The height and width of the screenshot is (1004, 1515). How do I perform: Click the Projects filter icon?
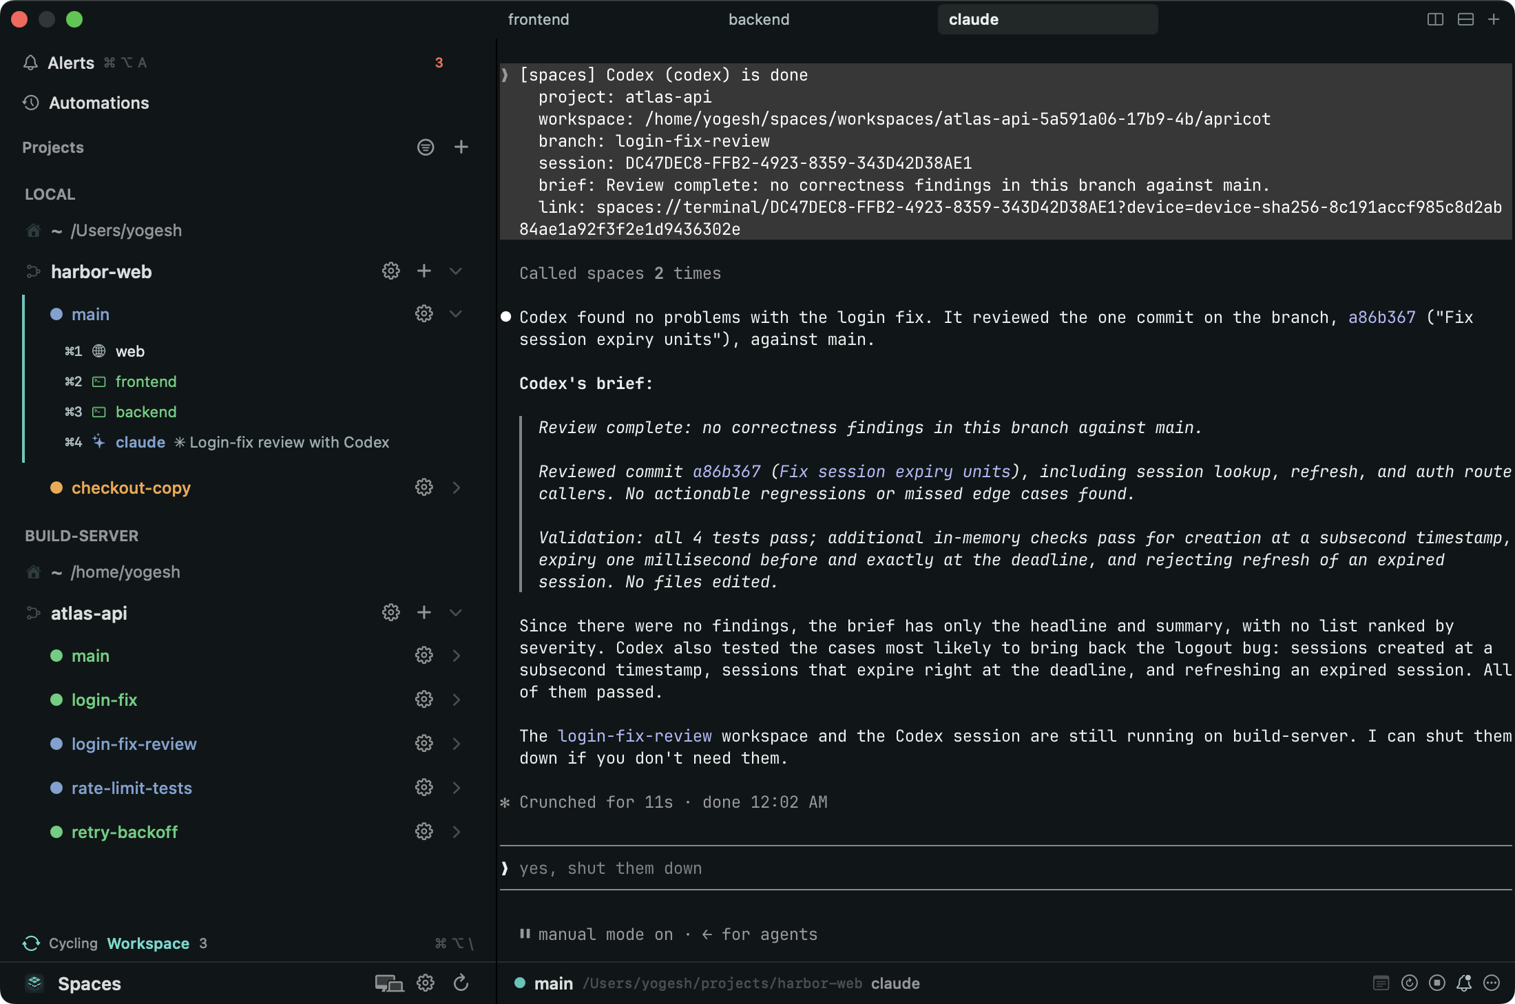tap(426, 147)
